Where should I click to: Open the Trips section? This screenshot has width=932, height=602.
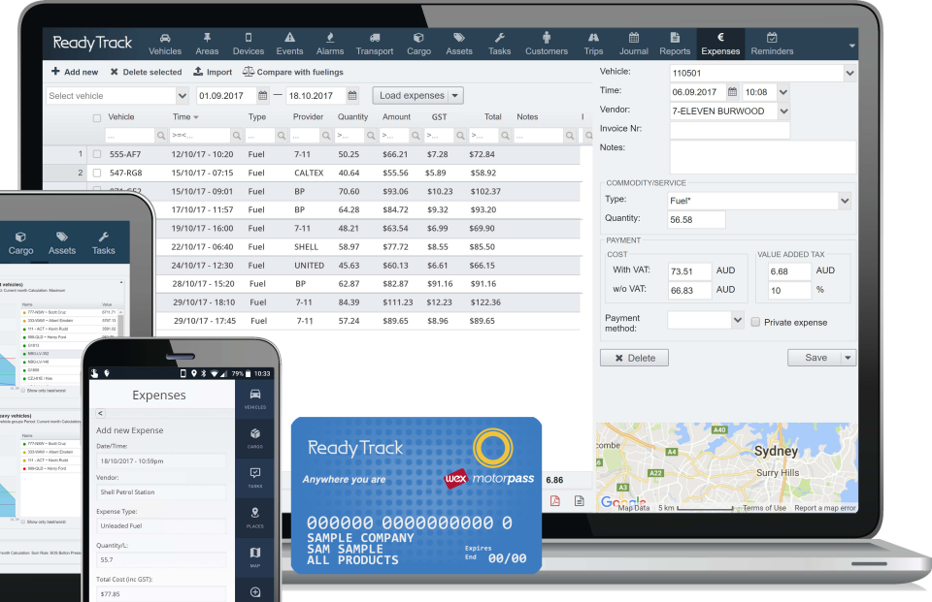593,44
